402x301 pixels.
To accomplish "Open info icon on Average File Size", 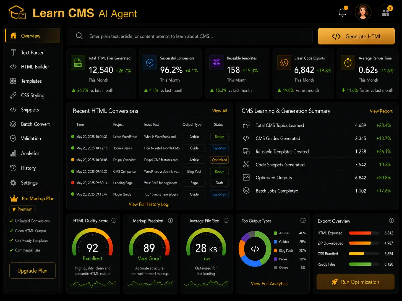I will click(x=226, y=221).
